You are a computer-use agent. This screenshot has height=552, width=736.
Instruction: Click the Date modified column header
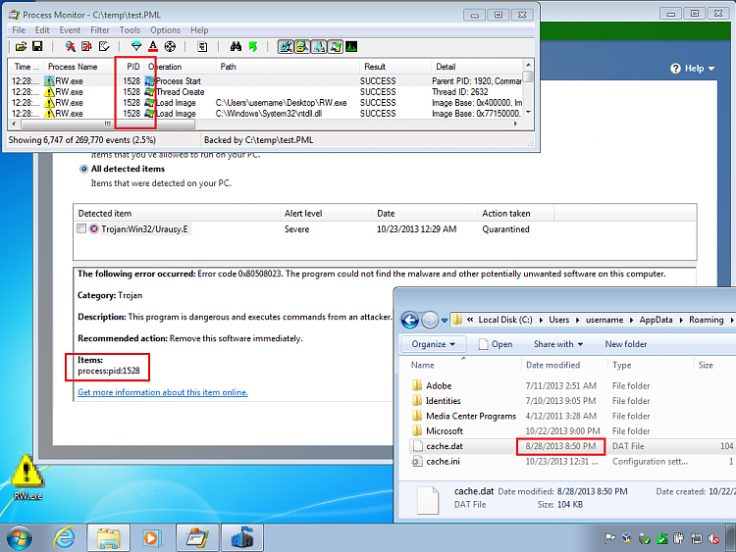pyautogui.click(x=564, y=365)
